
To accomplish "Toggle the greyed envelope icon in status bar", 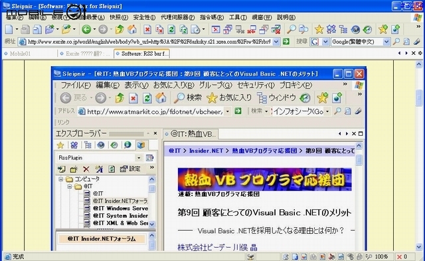I will pos(313,256).
